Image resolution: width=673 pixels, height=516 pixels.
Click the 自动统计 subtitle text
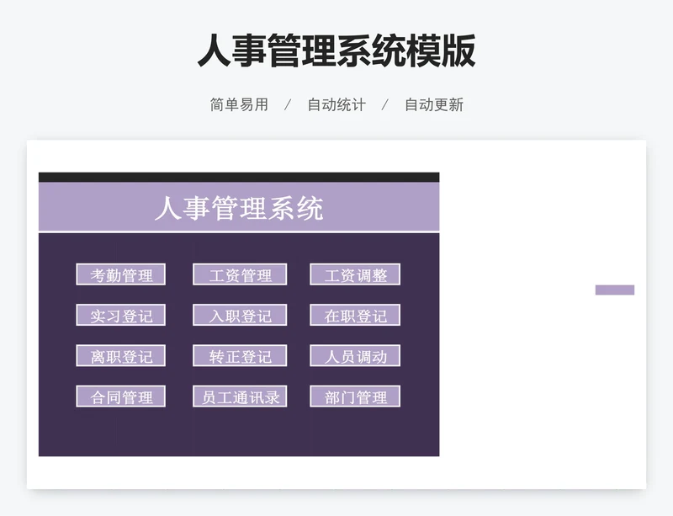[336, 104]
